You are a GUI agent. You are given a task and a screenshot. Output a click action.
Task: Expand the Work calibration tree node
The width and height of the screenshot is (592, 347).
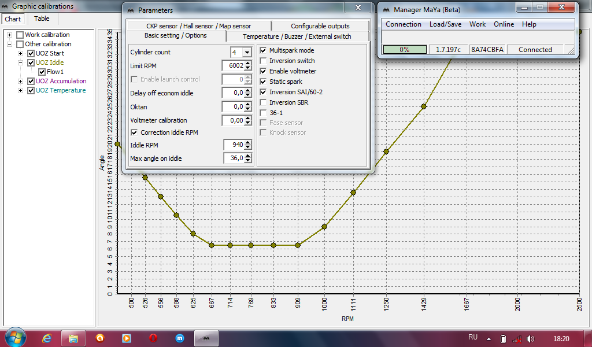[10, 35]
